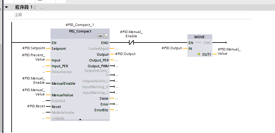The height and width of the screenshot is (133, 275).
Task: Click the Input_PER empty operand placeholder
Action: click(x=44, y=66)
